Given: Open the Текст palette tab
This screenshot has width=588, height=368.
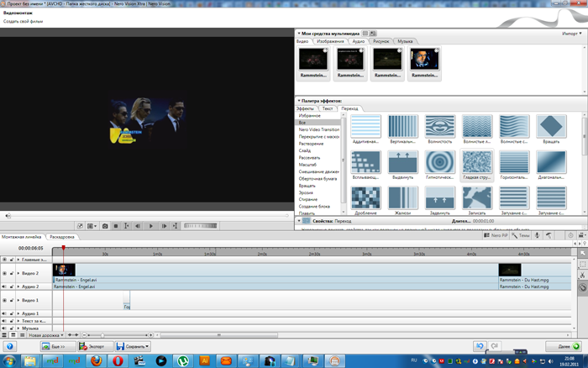Looking at the screenshot, I should coord(328,108).
